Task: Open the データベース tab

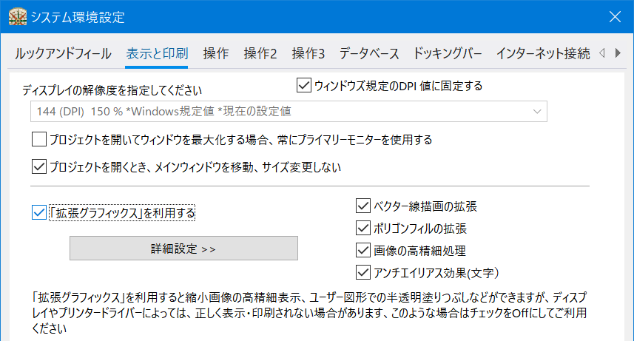Action: point(369,53)
